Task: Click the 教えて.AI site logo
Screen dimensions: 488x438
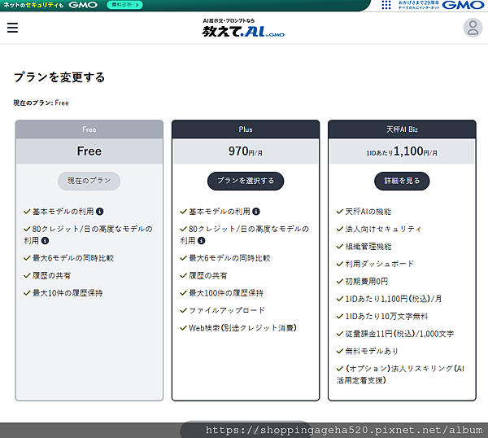Action: [x=243, y=28]
